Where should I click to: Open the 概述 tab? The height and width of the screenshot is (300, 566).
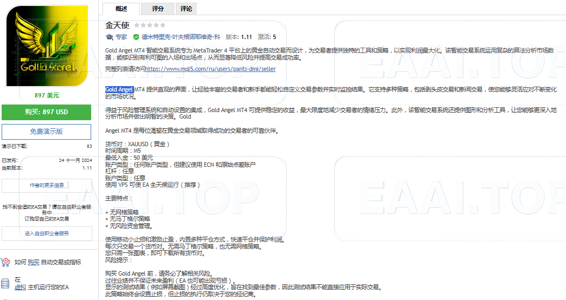coord(121,9)
